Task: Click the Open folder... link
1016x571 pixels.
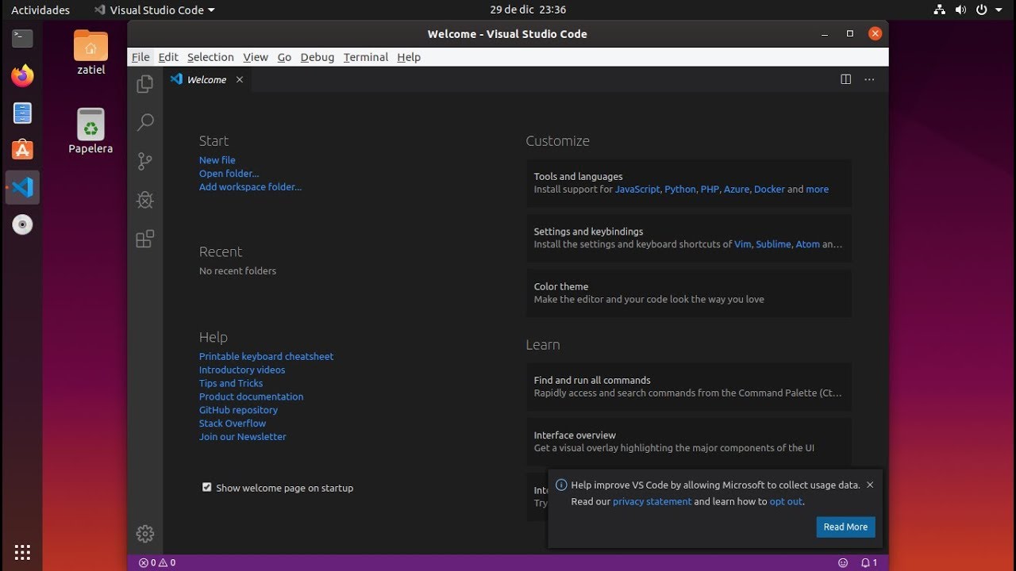Action: click(x=229, y=174)
